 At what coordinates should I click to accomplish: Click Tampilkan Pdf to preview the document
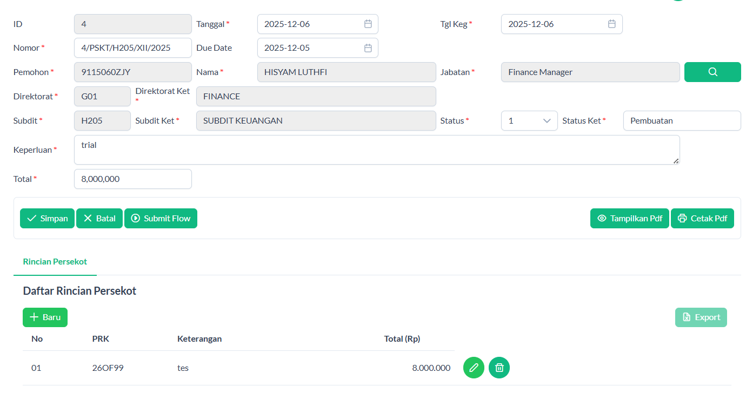(x=629, y=219)
